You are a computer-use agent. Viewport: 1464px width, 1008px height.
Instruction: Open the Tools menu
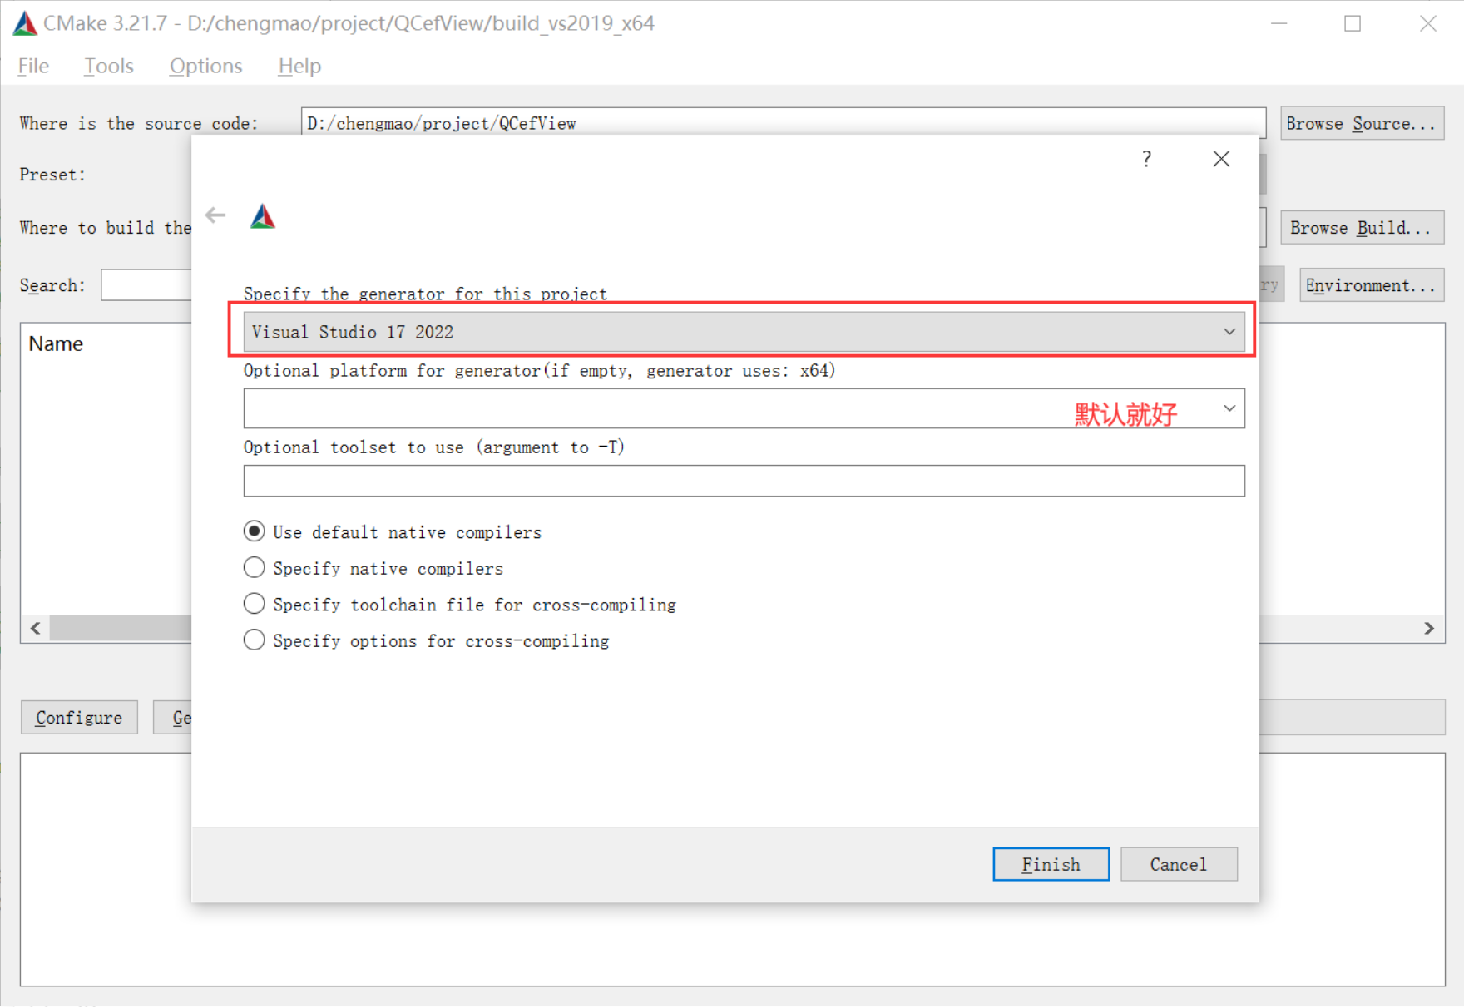click(x=108, y=66)
